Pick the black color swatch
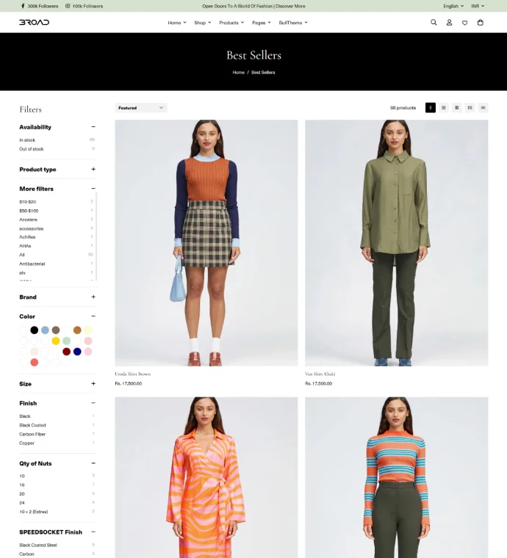Image resolution: width=507 pixels, height=558 pixels. [x=35, y=330]
